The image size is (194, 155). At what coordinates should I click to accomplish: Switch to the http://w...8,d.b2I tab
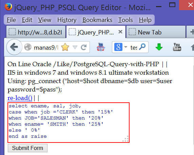point(36,32)
